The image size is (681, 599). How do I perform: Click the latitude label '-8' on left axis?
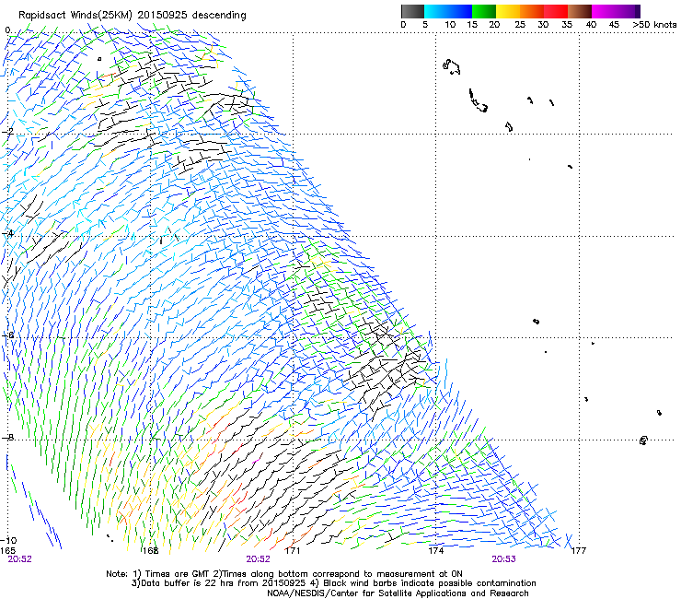pyautogui.click(x=7, y=438)
